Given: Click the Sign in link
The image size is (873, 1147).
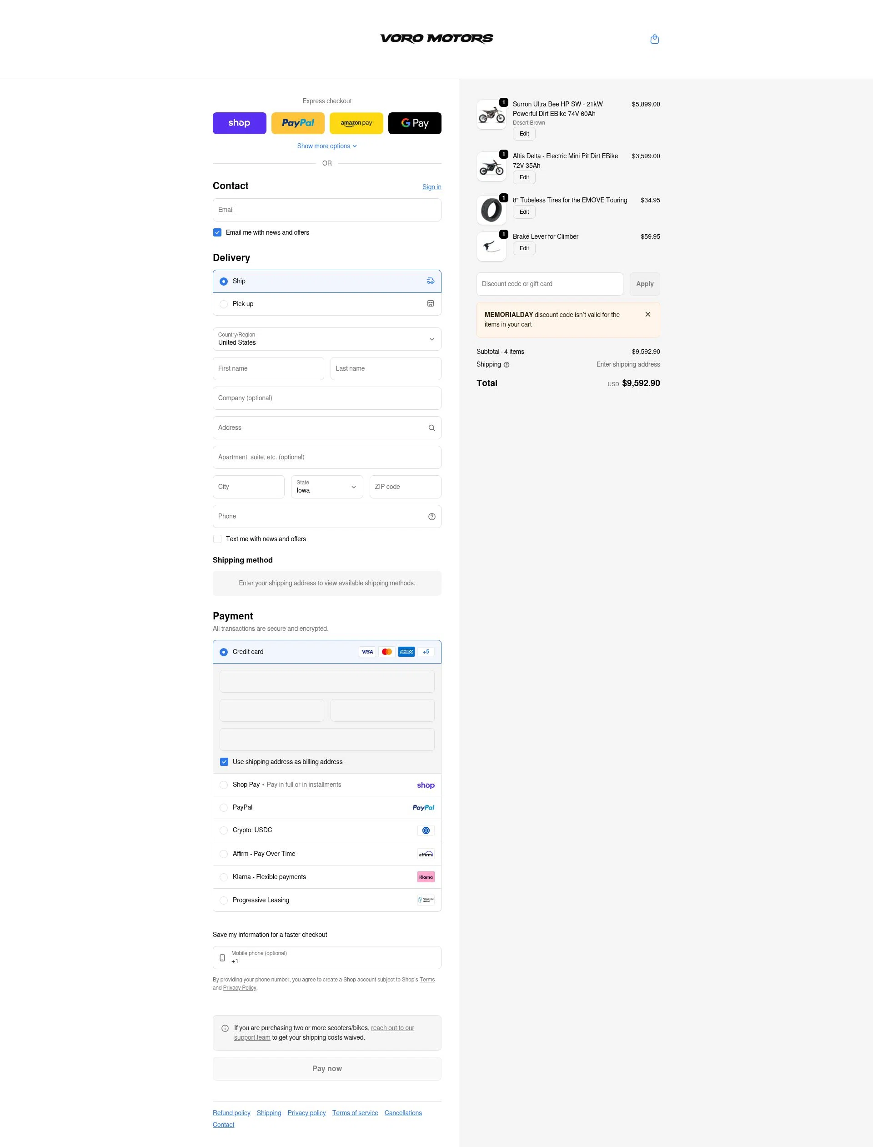Looking at the screenshot, I should click(431, 186).
